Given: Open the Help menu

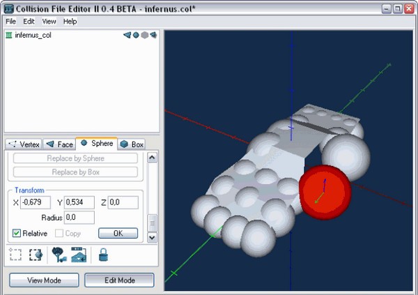Looking at the screenshot, I should pyautogui.click(x=70, y=22).
